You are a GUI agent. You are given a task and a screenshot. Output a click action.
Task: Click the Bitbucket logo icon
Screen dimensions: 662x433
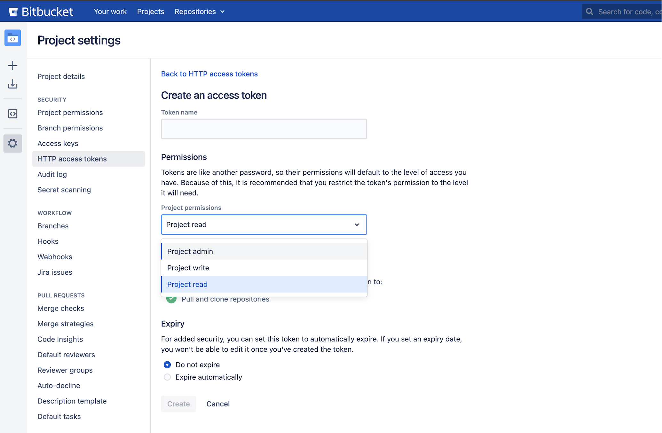tap(13, 12)
